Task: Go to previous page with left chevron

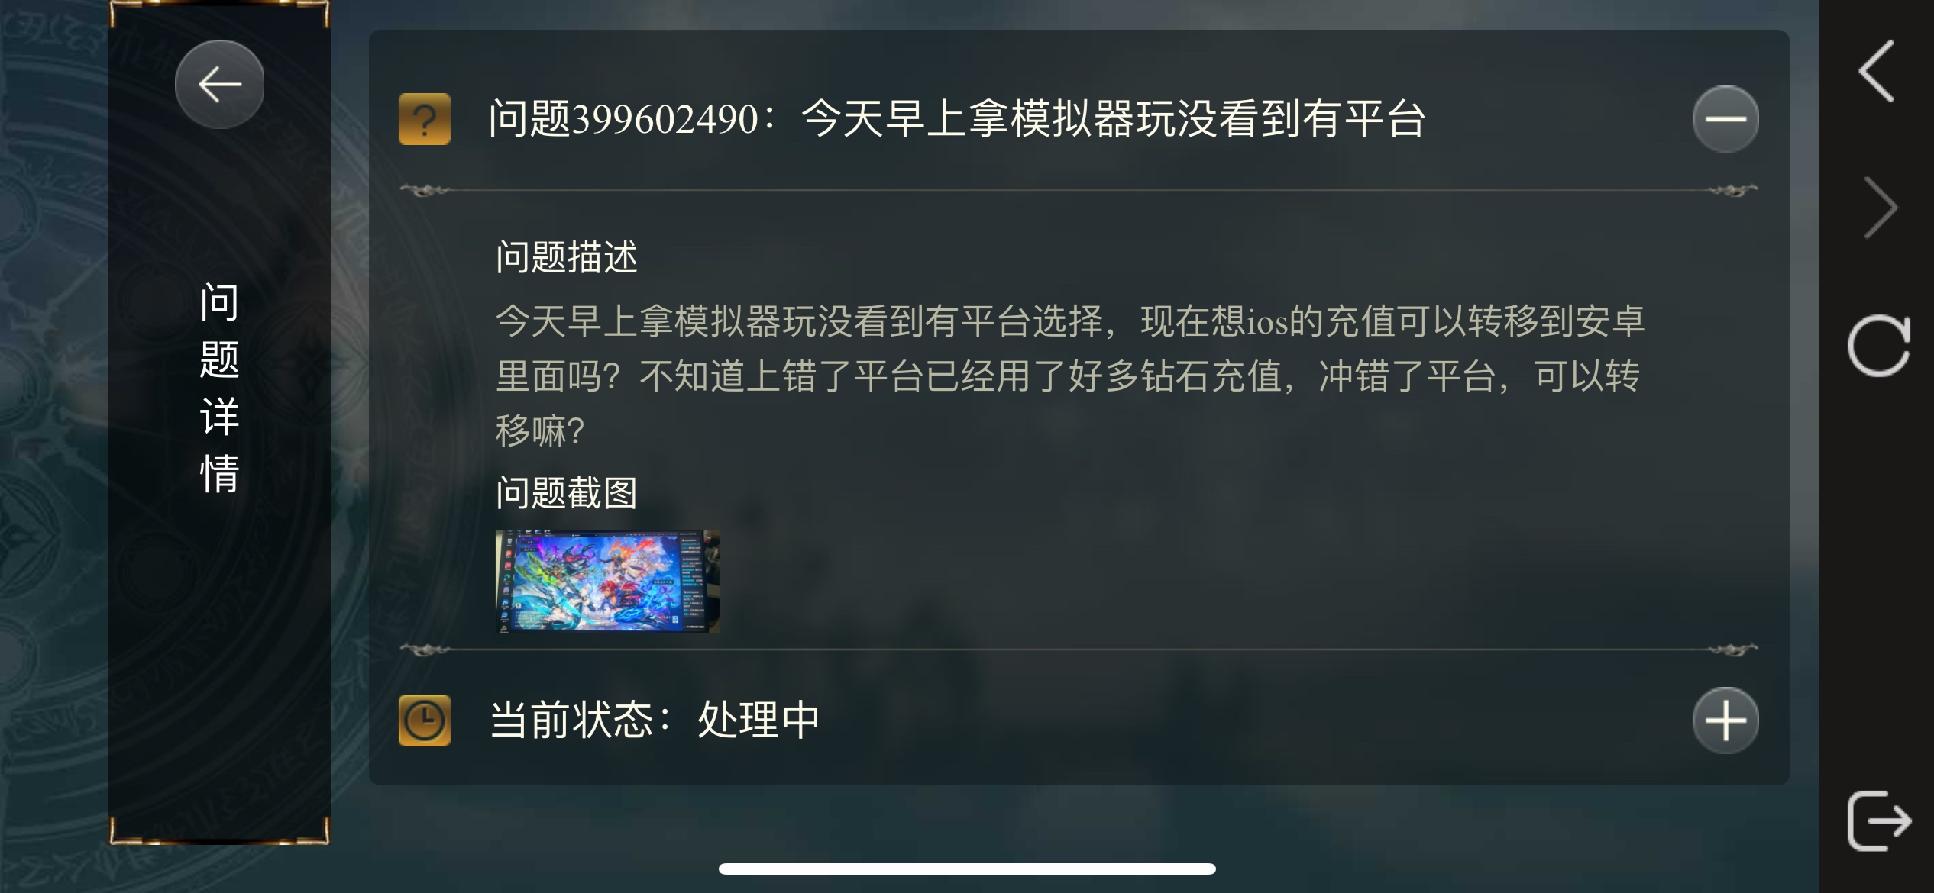Action: 1877,70
